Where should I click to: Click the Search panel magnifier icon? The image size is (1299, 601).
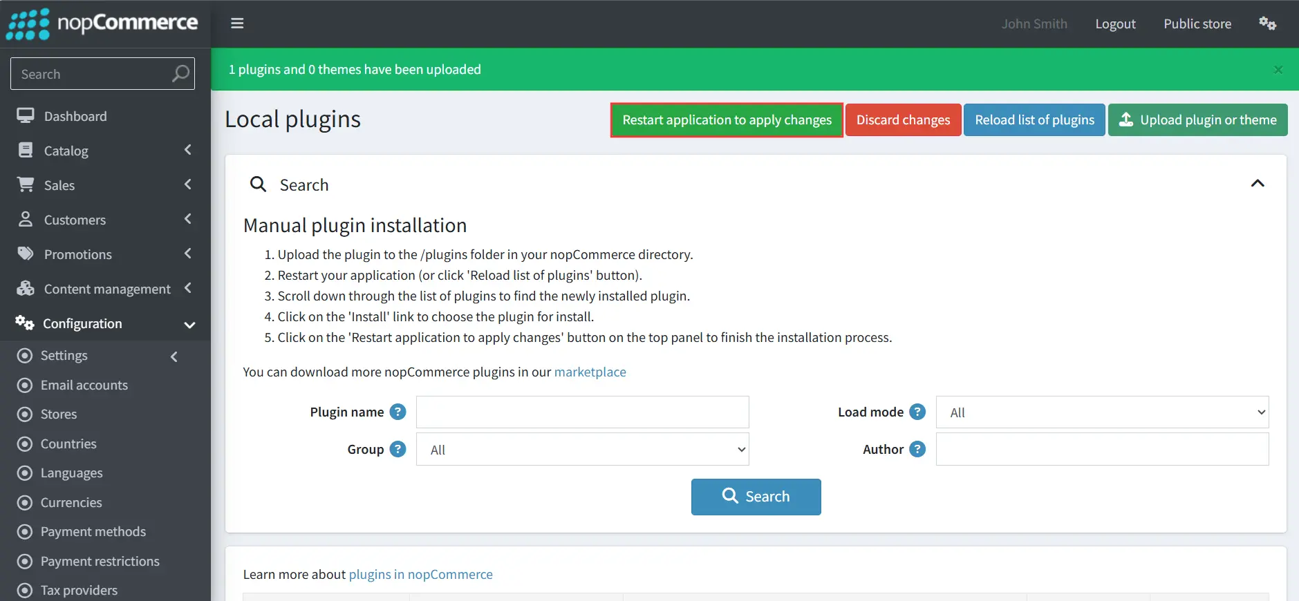(x=258, y=184)
